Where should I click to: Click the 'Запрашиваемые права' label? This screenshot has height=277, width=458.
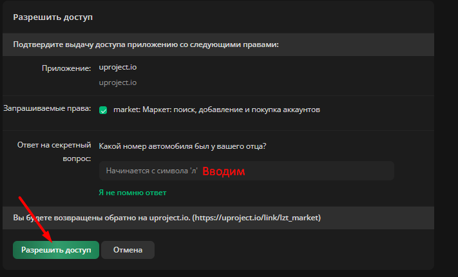47,108
